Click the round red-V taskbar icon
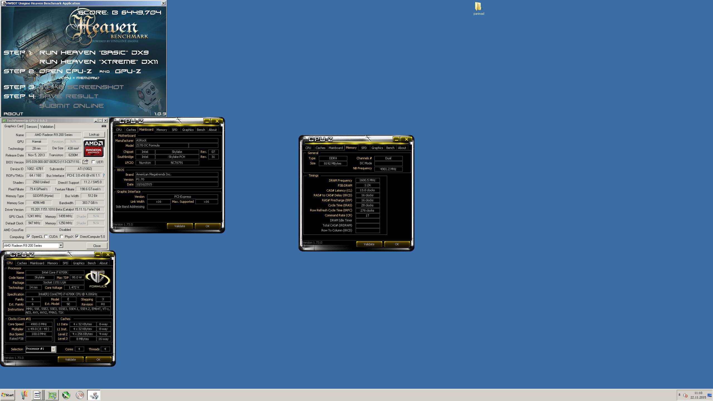The height and width of the screenshot is (401, 713). [x=80, y=395]
